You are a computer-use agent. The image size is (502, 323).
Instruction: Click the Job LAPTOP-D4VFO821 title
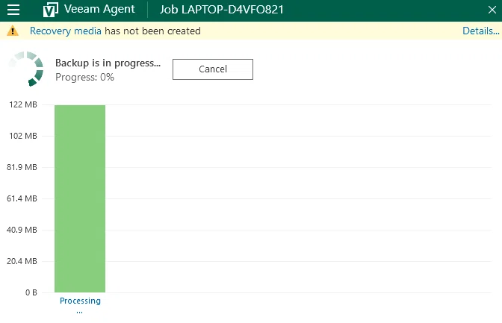[x=222, y=10]
